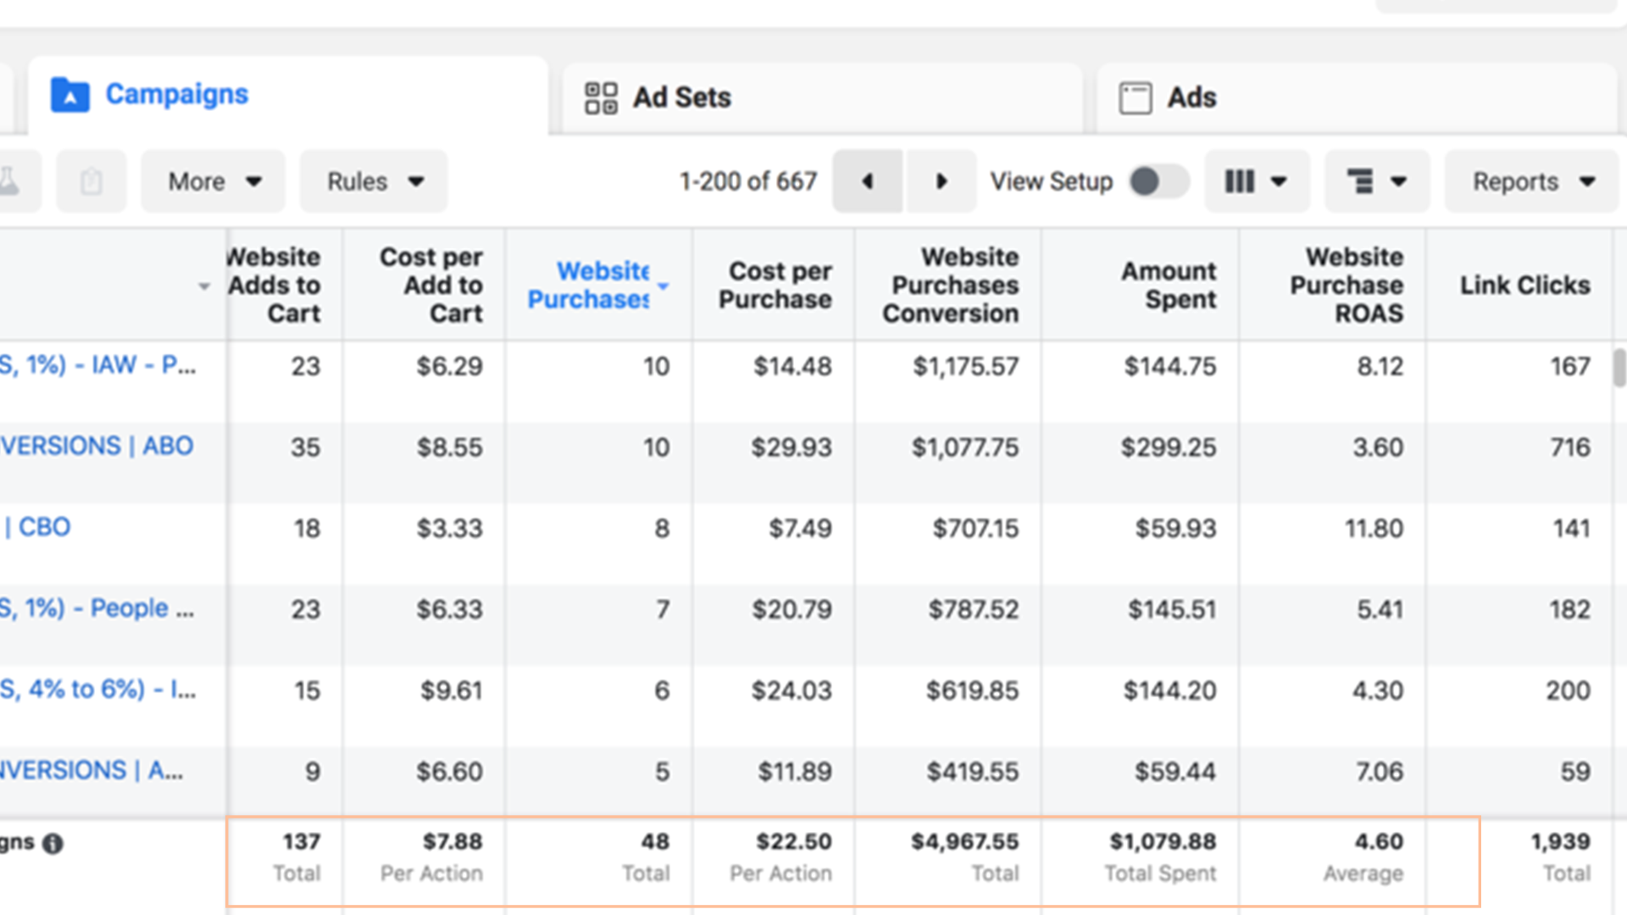Go to next page of results
The width and height of the screenshot is (1627, 915).
click(941, 181)
